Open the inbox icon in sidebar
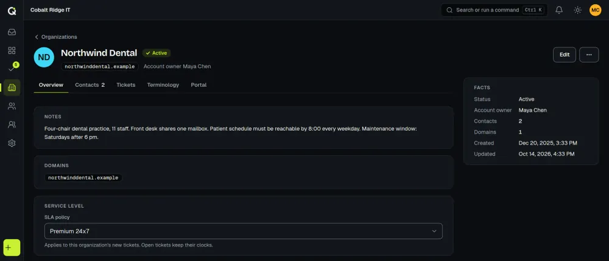This screenshot has width=609, height=261. [x=12, y=32]
